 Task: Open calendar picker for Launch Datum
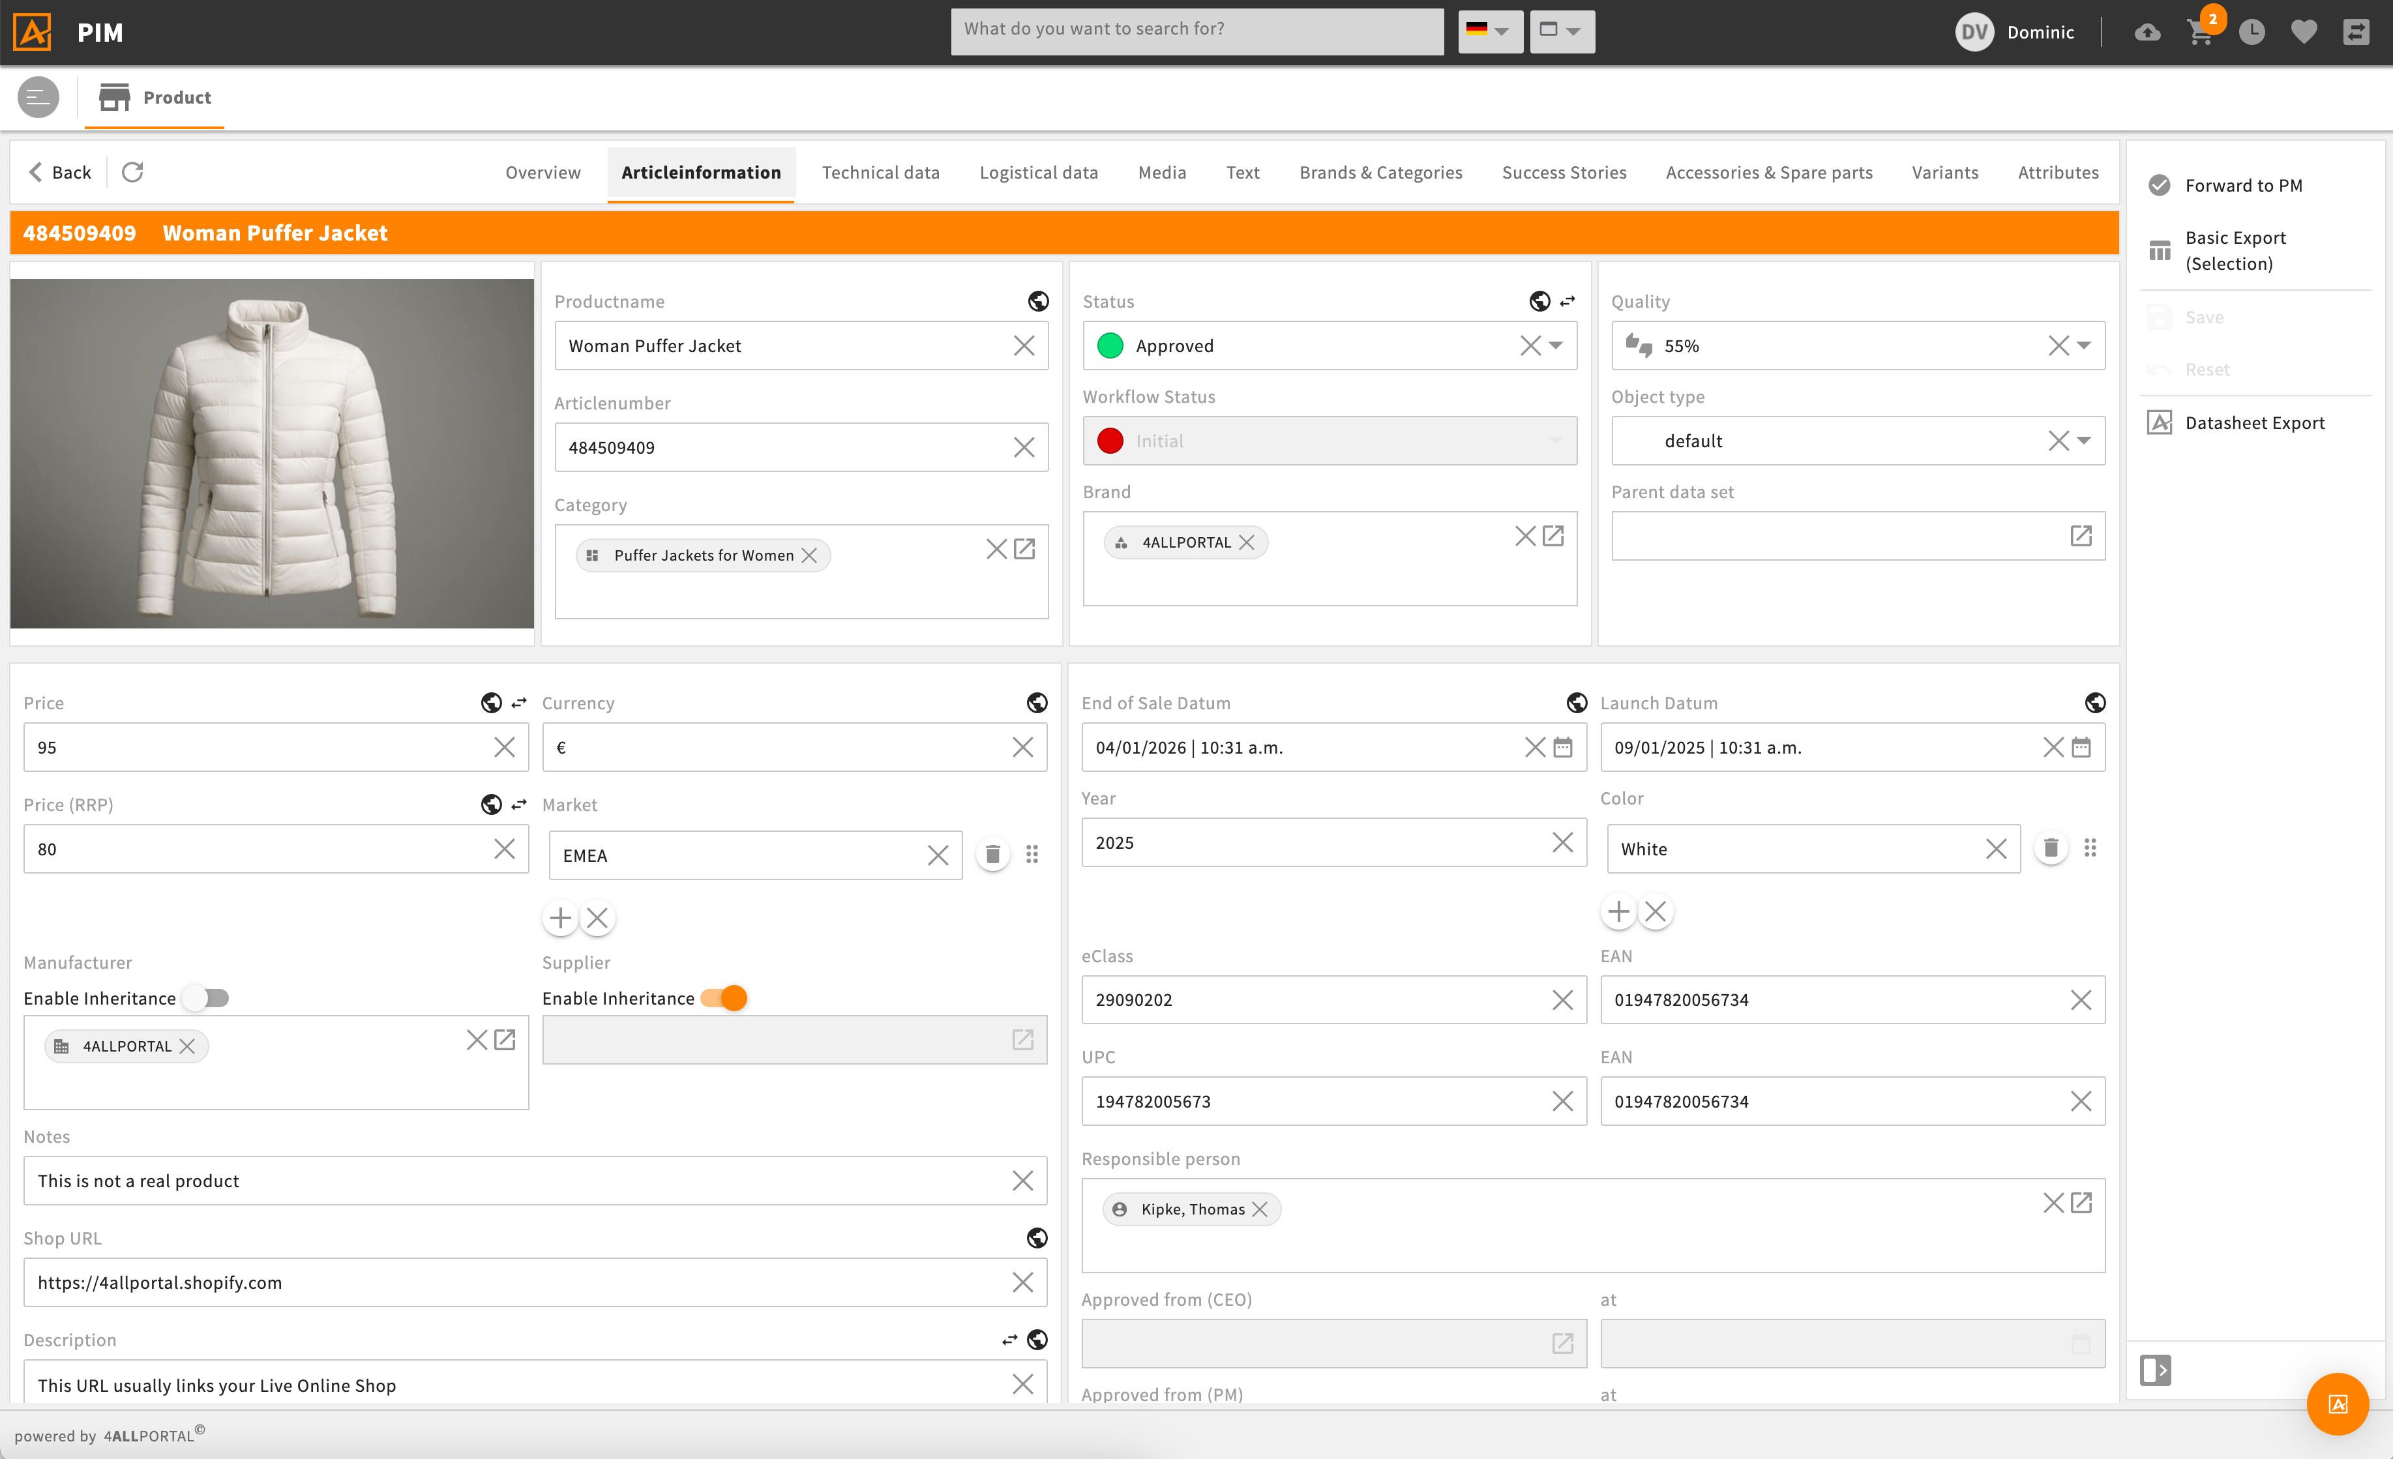point(2081,748)
